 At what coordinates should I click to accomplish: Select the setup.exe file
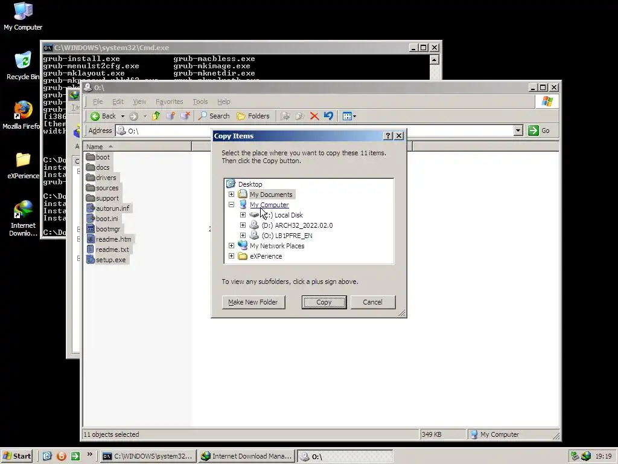tap(106, 260)
